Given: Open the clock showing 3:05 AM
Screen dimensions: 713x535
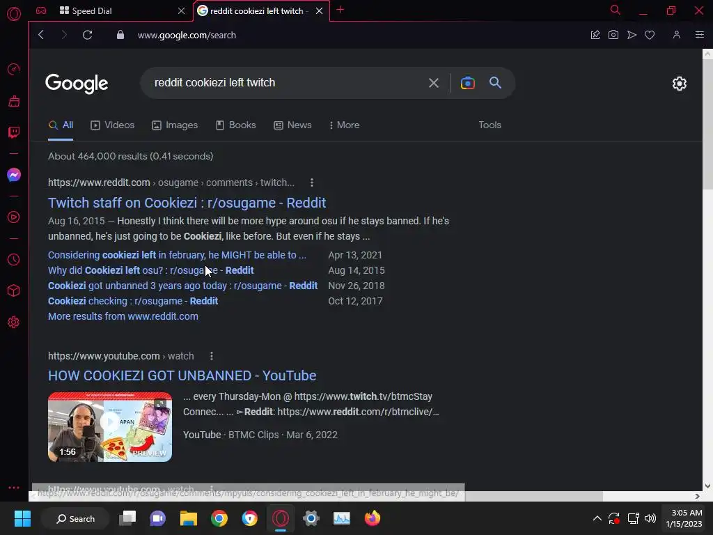Looking at the screenshot, I should click(684, 518).
